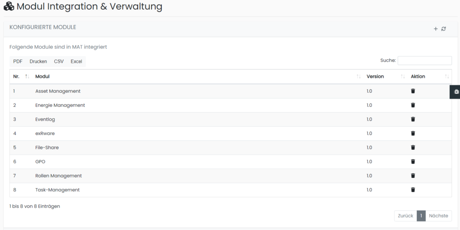This screenshot has width=460, height=230.
Task: Delete the Rollen Management module
Action: click(x=413, y=176)
